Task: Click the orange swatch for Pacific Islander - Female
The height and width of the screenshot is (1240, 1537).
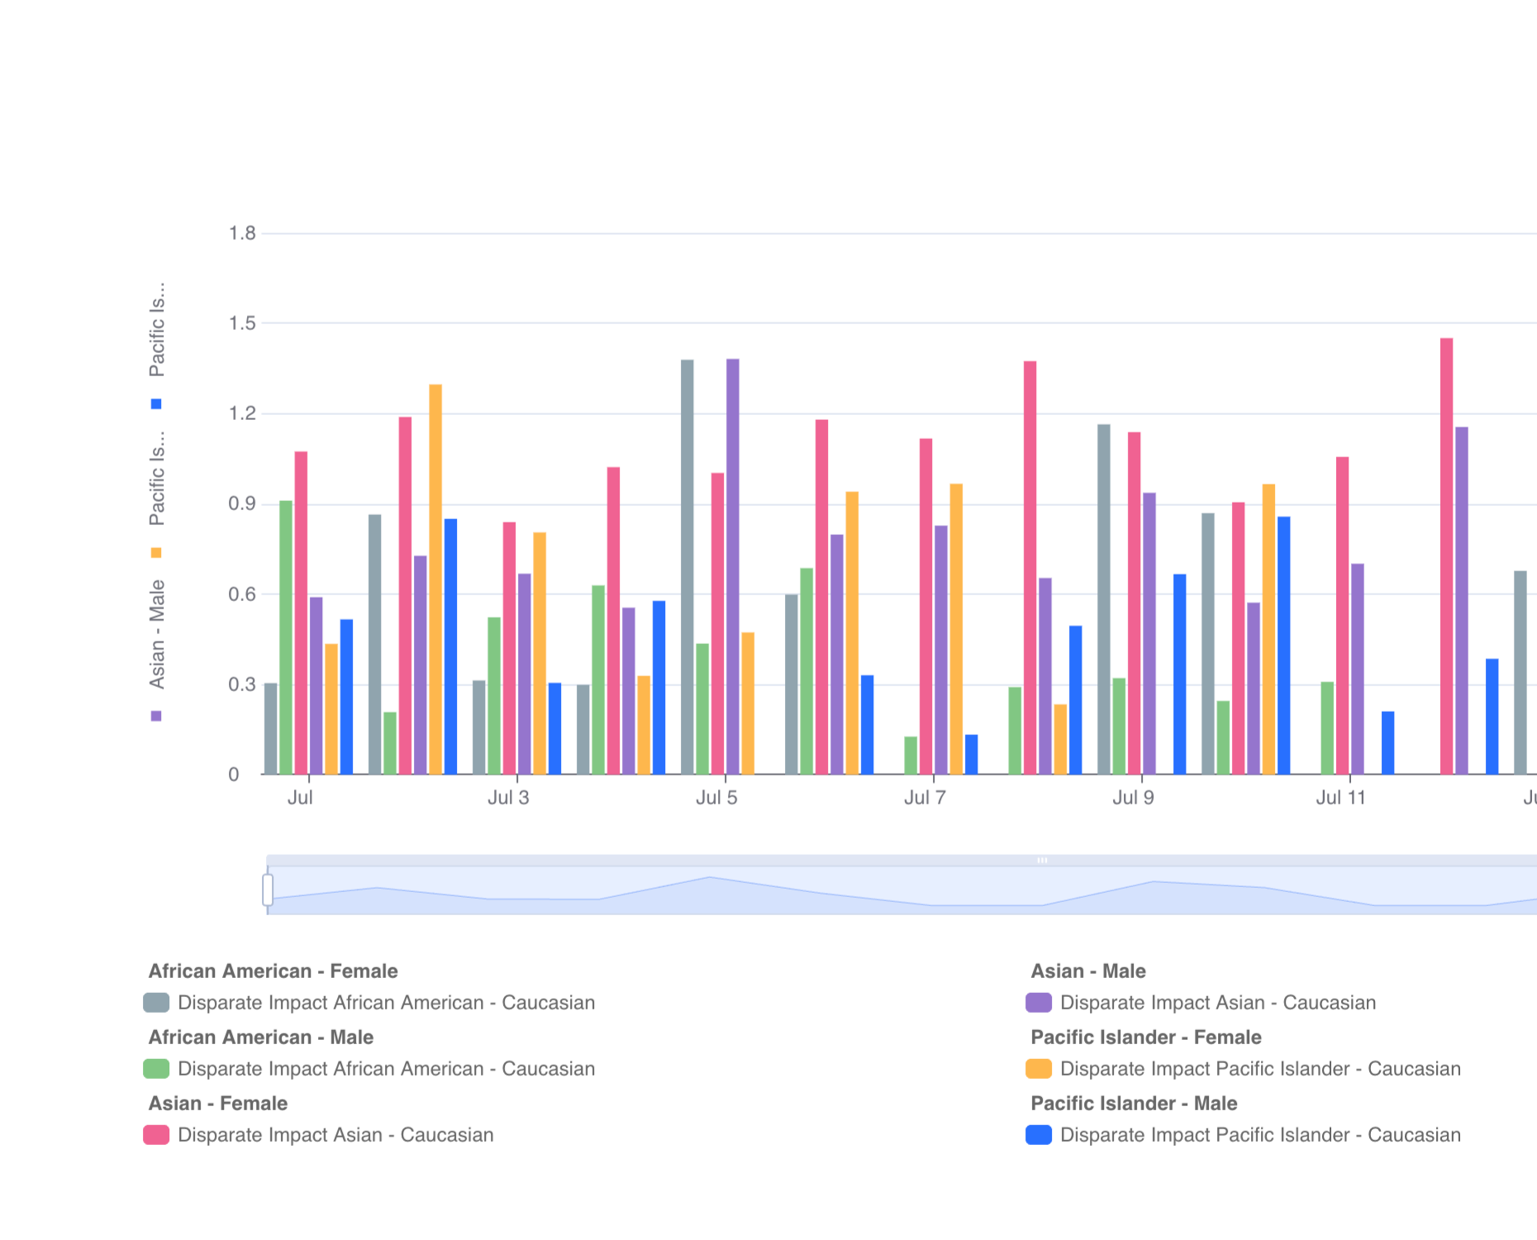Action: 1040,1068
